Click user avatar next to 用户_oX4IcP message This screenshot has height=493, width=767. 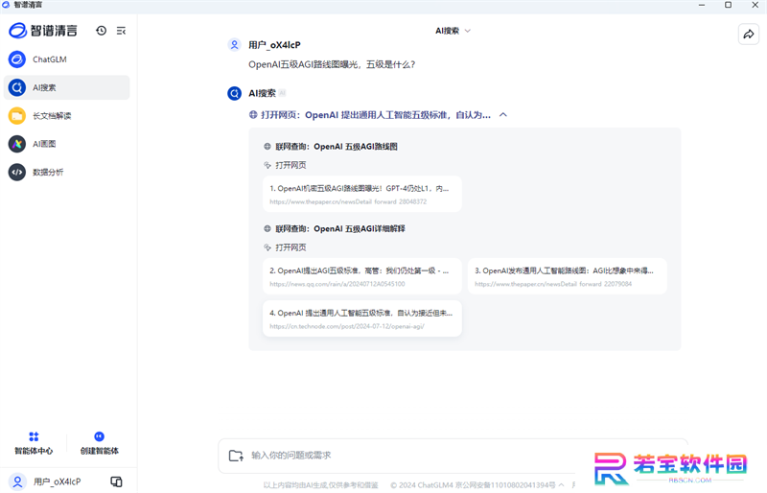[234, 45]
